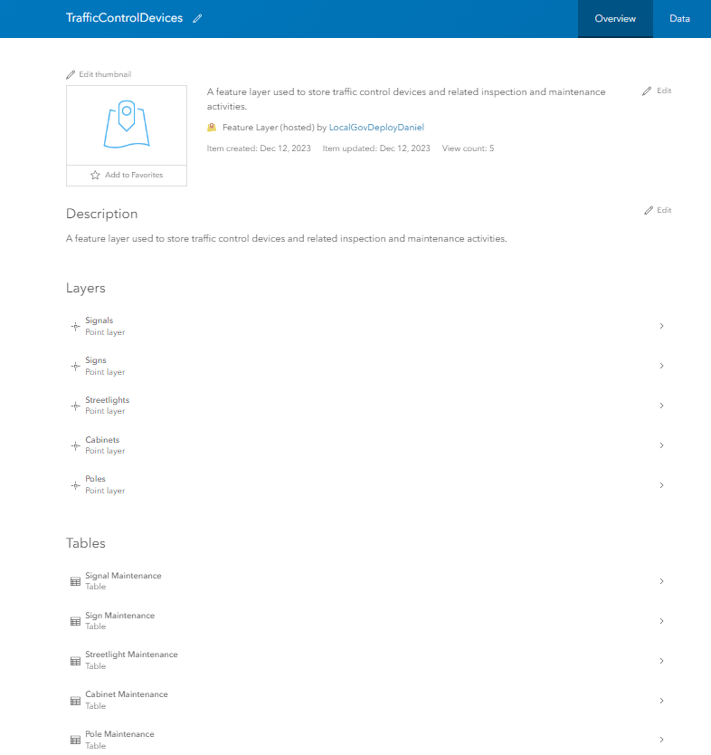
Task: Click the point icon for Cabinets layer
Action: click(x=75, y=446)
